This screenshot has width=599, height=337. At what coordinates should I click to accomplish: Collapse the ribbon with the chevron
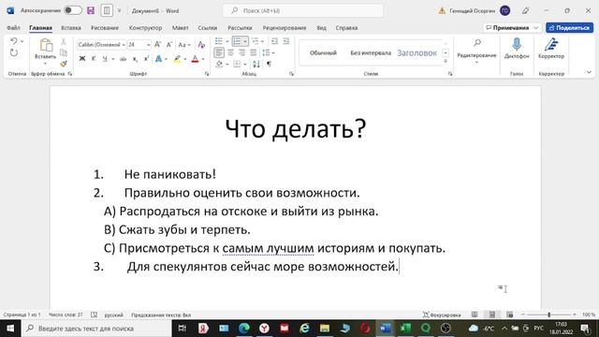[589, 72]
